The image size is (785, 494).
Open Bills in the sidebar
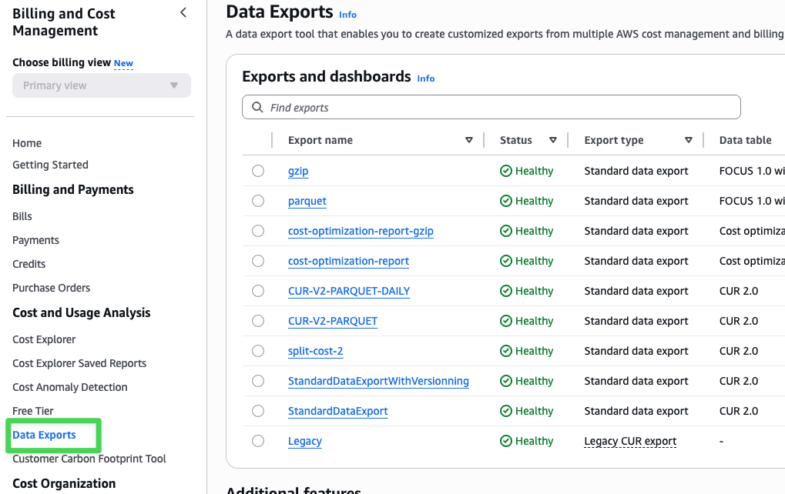[x=22, y=216]
